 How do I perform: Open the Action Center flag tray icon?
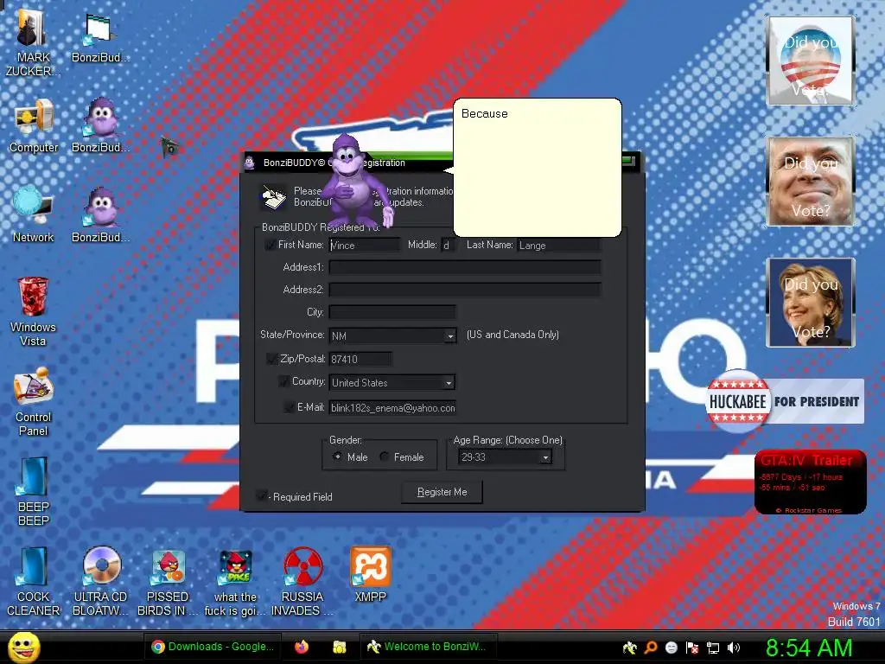click(692, 648)
